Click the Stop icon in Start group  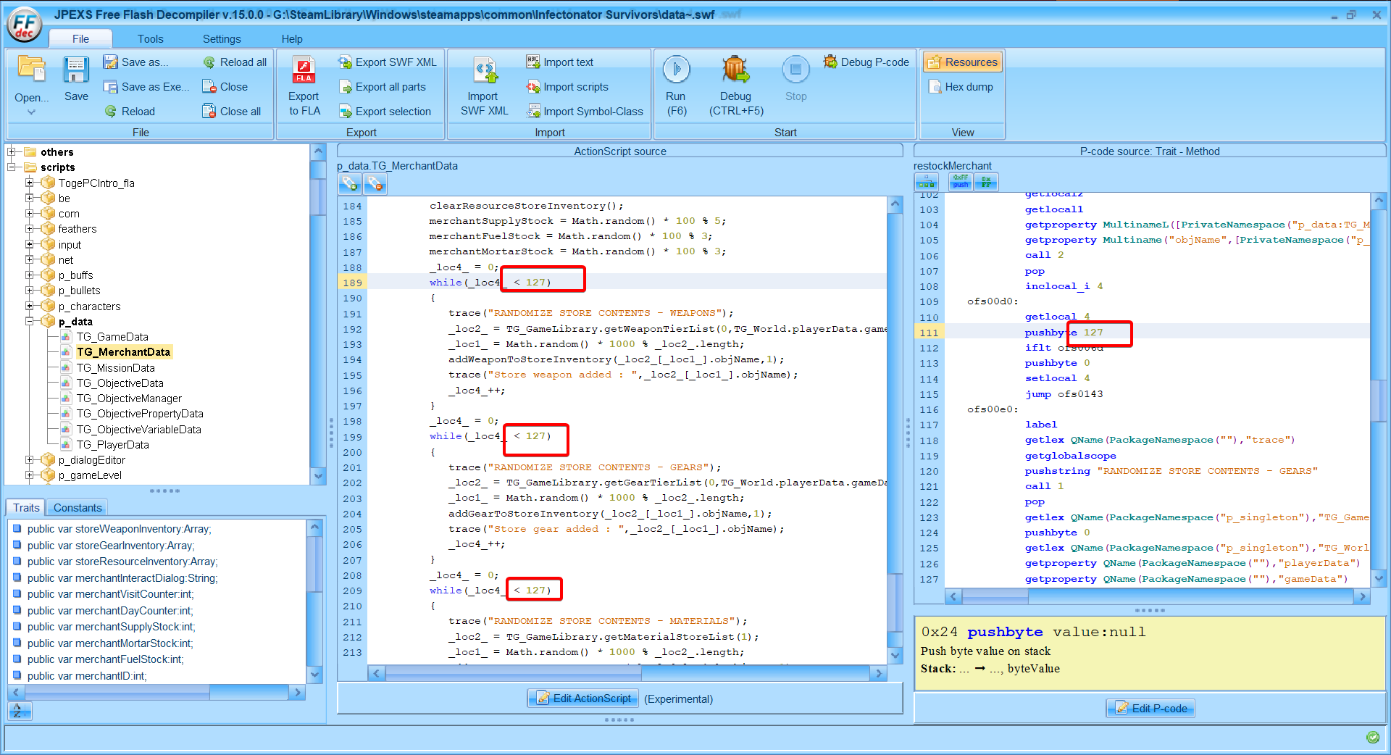(796, 70)
